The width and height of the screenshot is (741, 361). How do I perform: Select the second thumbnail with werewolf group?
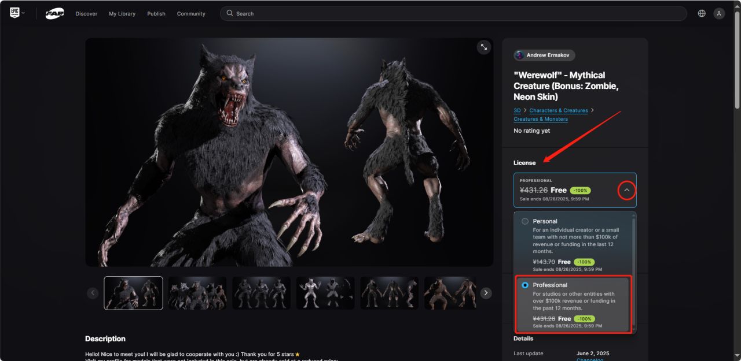(x=197, y=293)
